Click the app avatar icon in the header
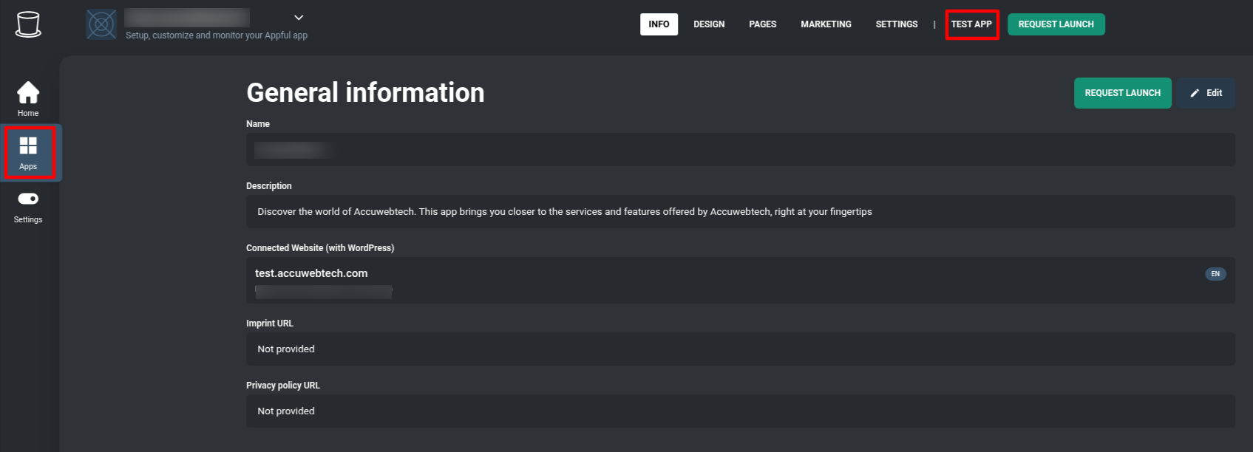Viewport: 1253px width, 452px height. [x=101, y=24]
